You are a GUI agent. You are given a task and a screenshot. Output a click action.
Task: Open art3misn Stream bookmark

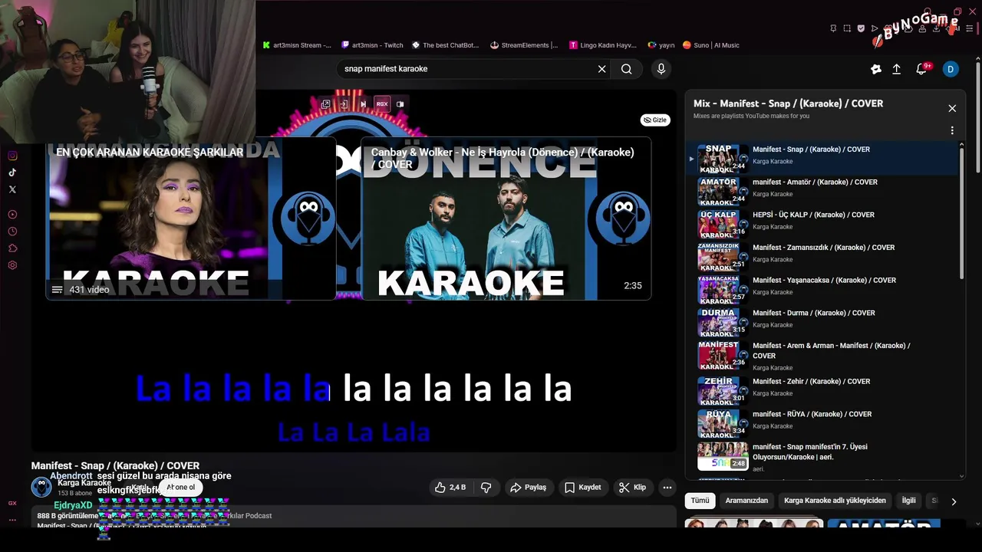coord(297,45)
